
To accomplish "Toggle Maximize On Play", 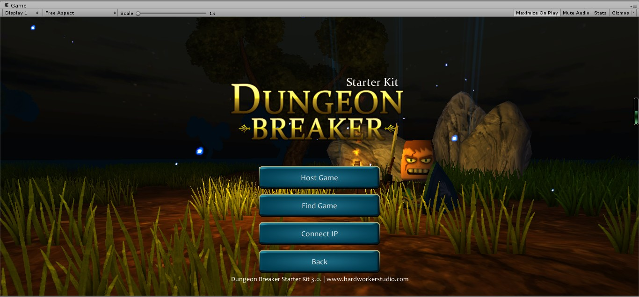I will pyautogui.click(x=537, y=13).
